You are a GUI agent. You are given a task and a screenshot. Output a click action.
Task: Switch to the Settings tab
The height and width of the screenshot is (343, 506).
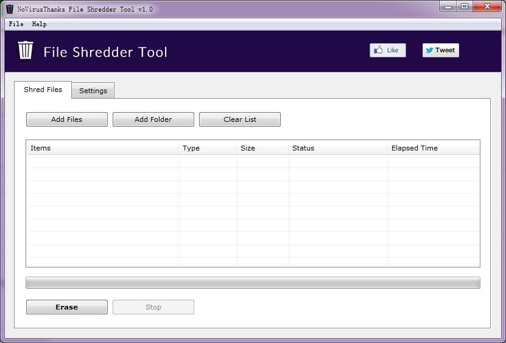[93, 91]
